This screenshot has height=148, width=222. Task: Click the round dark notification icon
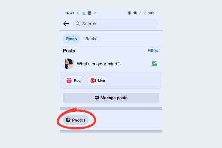(x=90, y=13)
